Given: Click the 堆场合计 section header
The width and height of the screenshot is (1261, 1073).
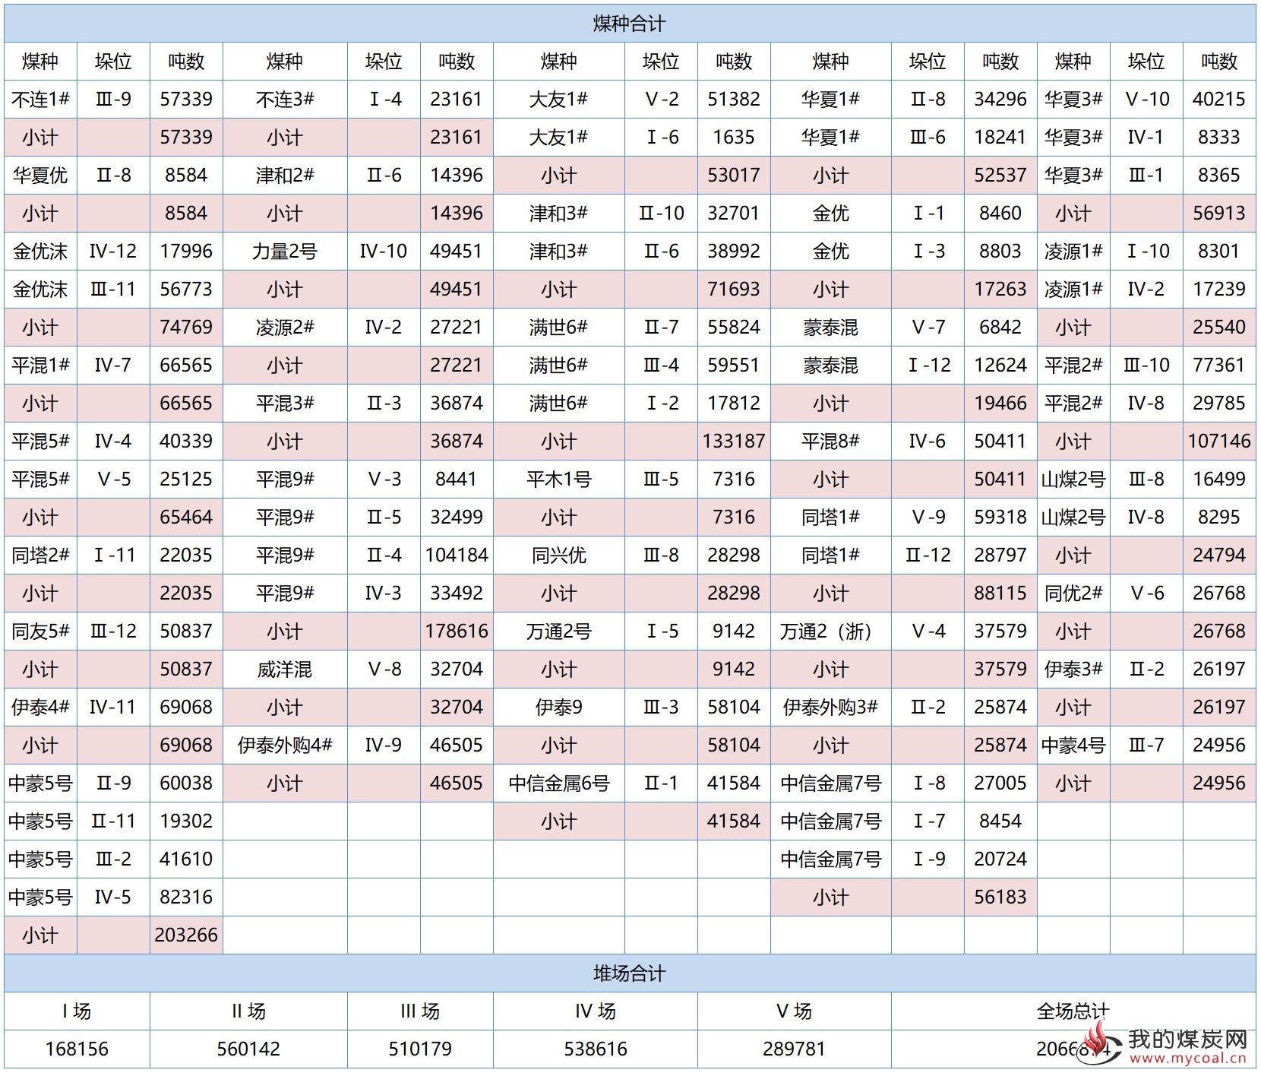Looking at the screenshot, I should [x=629, y=973].
